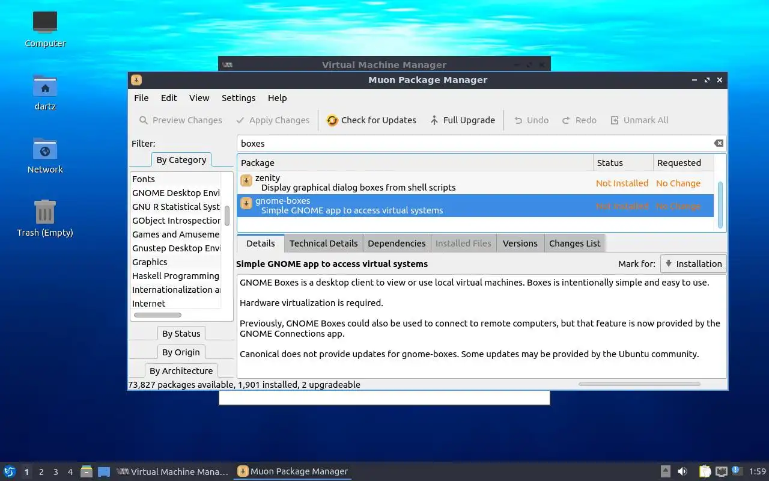
Task: Select GObject Introspection category
Action: click(175, 221)
